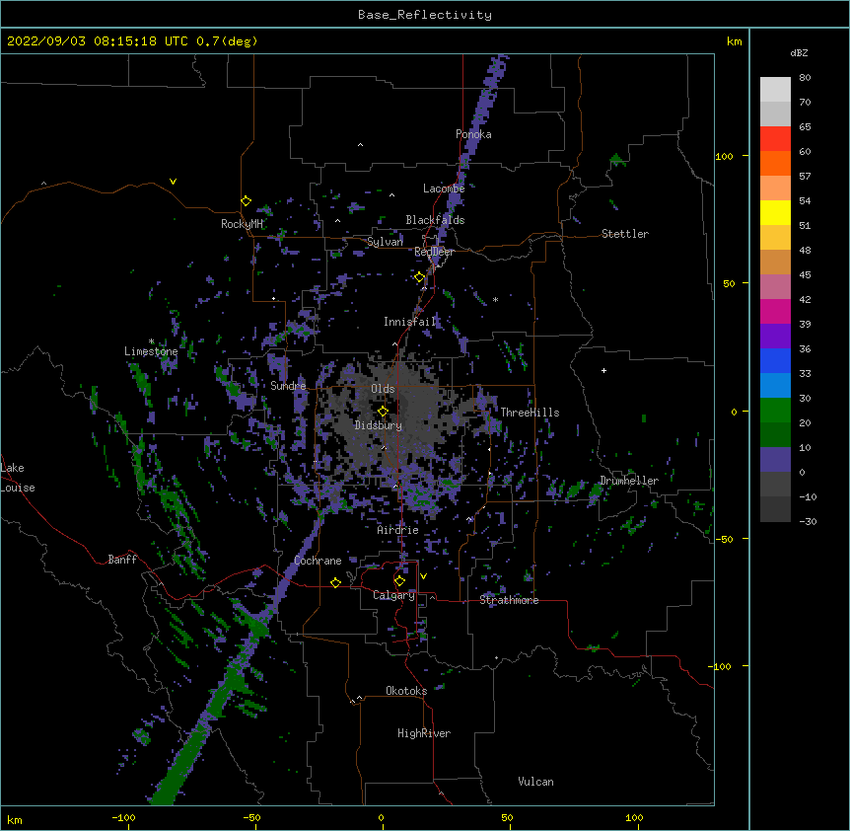Click the ThreeHills town label
The height and width of the screenshot is (831, 850).
[x=530, y=413]
